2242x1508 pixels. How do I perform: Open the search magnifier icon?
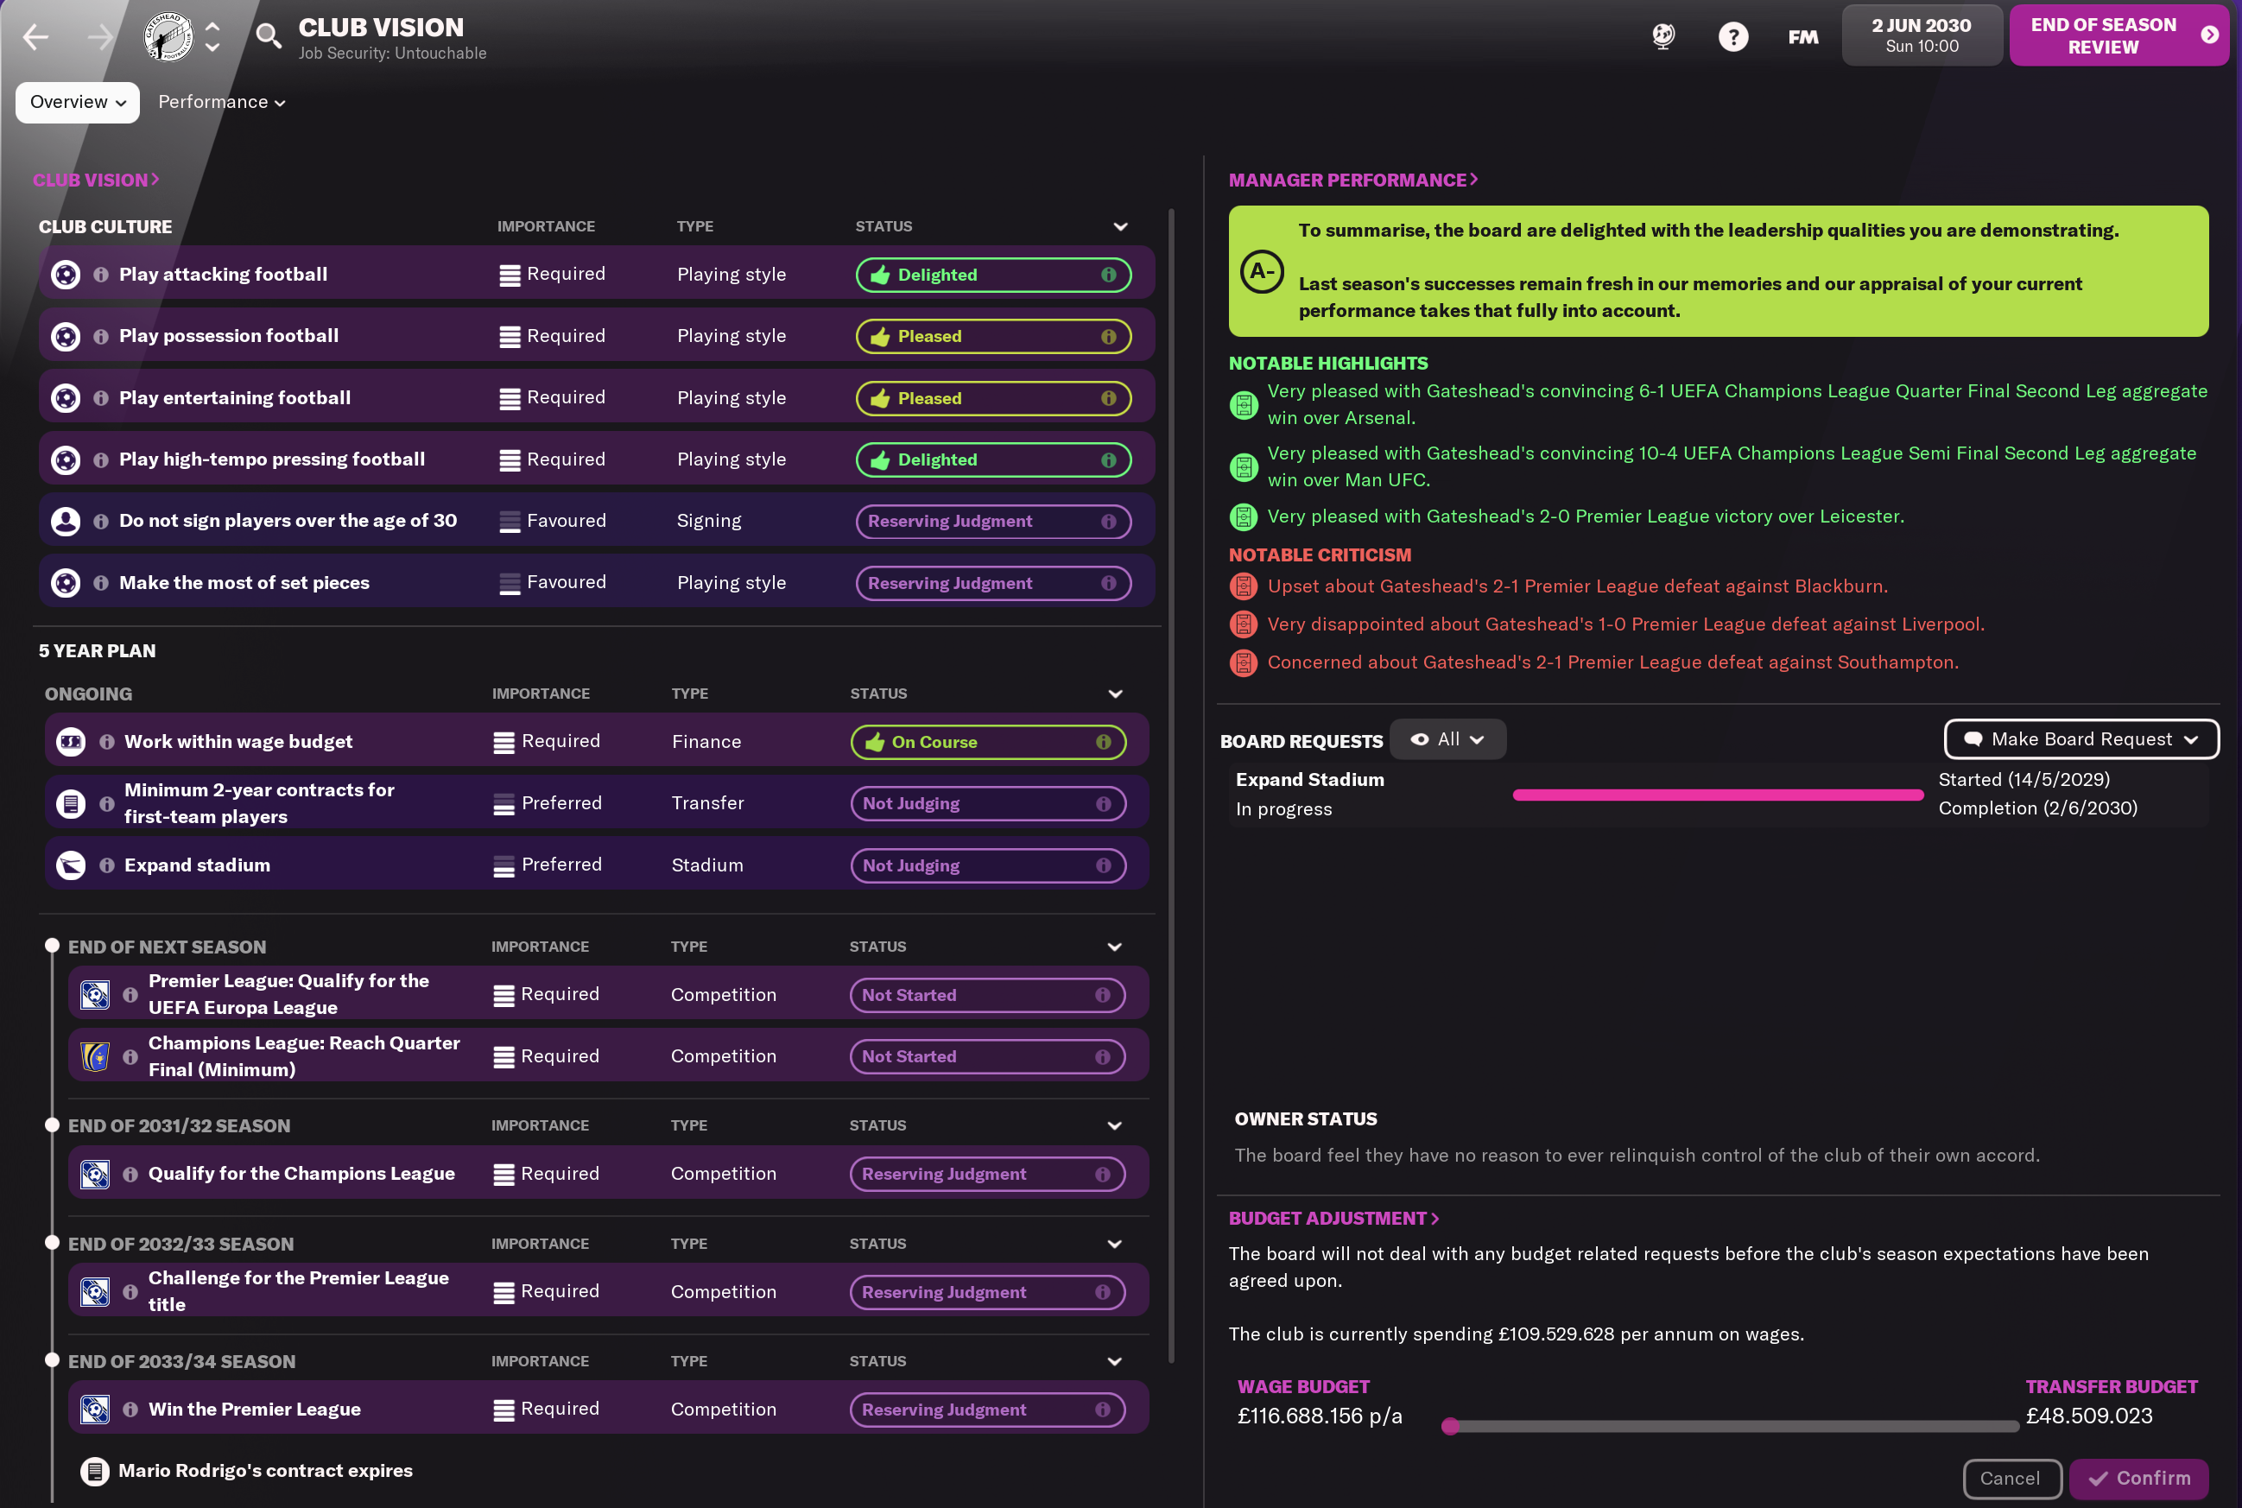click(x=269, y=36)
